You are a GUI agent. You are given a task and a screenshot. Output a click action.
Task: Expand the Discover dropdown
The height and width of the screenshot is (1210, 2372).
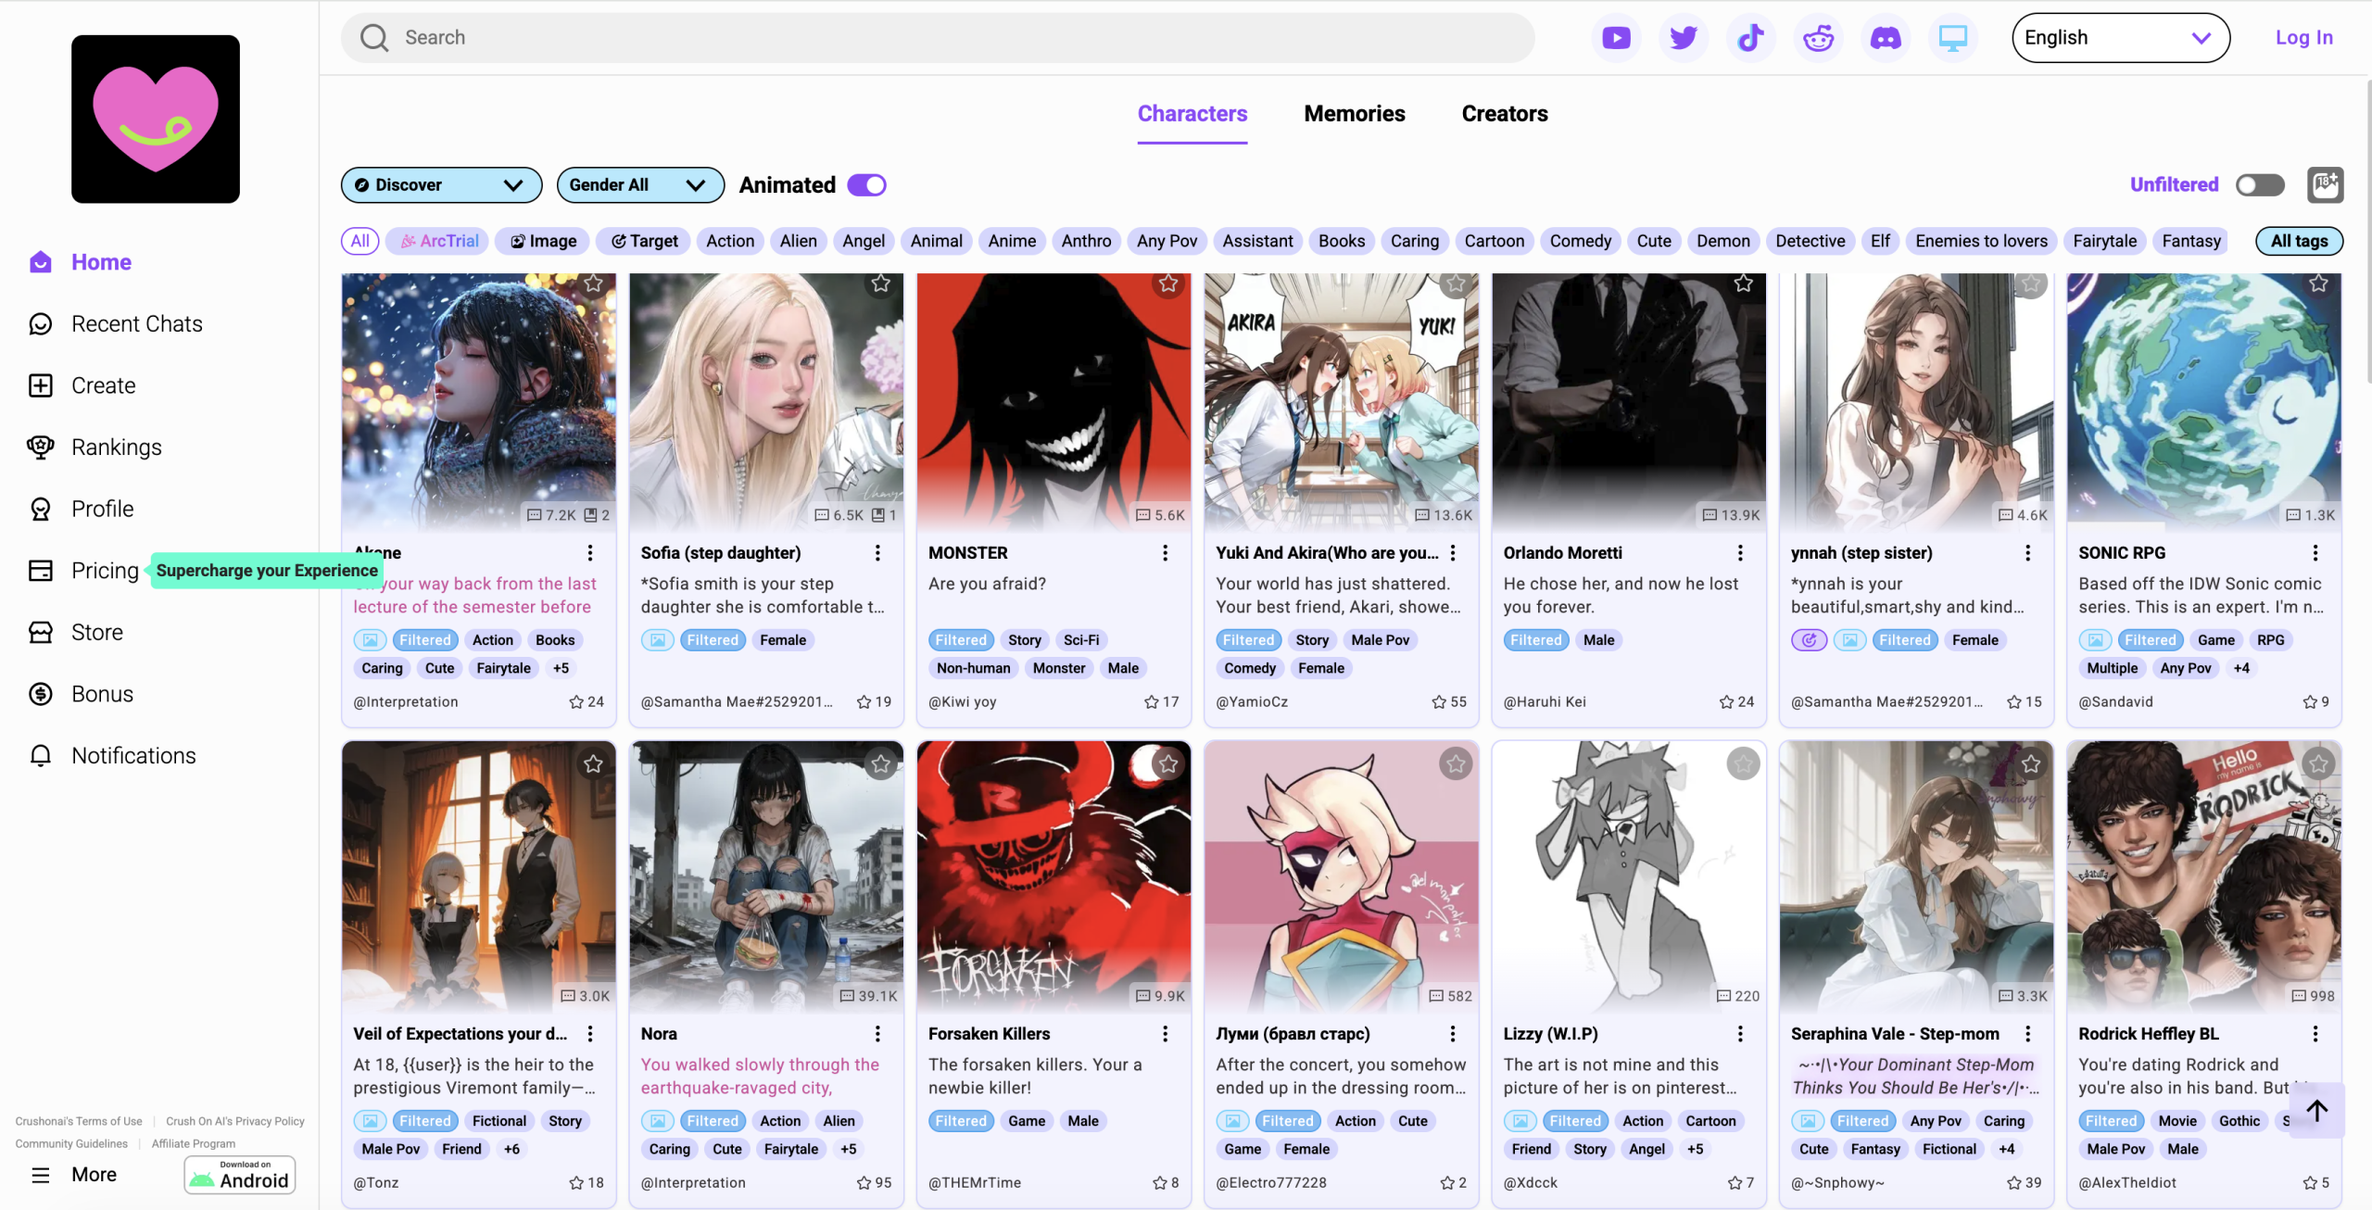[x=441, y=185]
